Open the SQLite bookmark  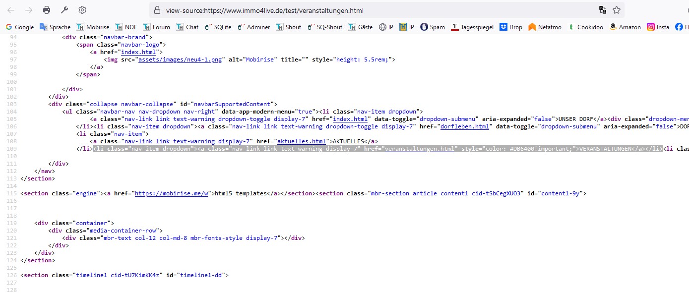click(218, 27)
